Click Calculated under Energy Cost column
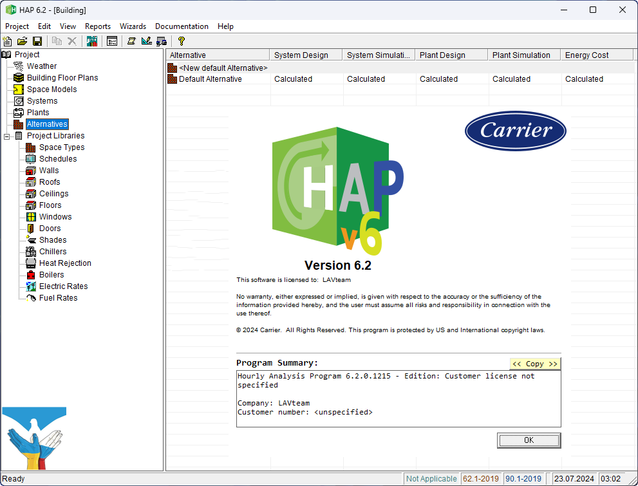638x486 pixels. point(584,79)
